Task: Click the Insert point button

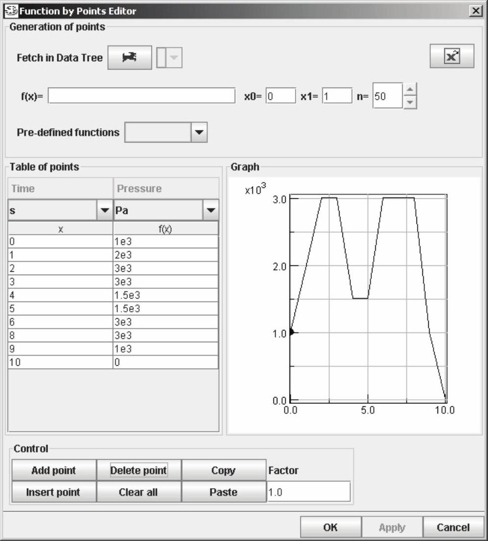Action: 53,492
